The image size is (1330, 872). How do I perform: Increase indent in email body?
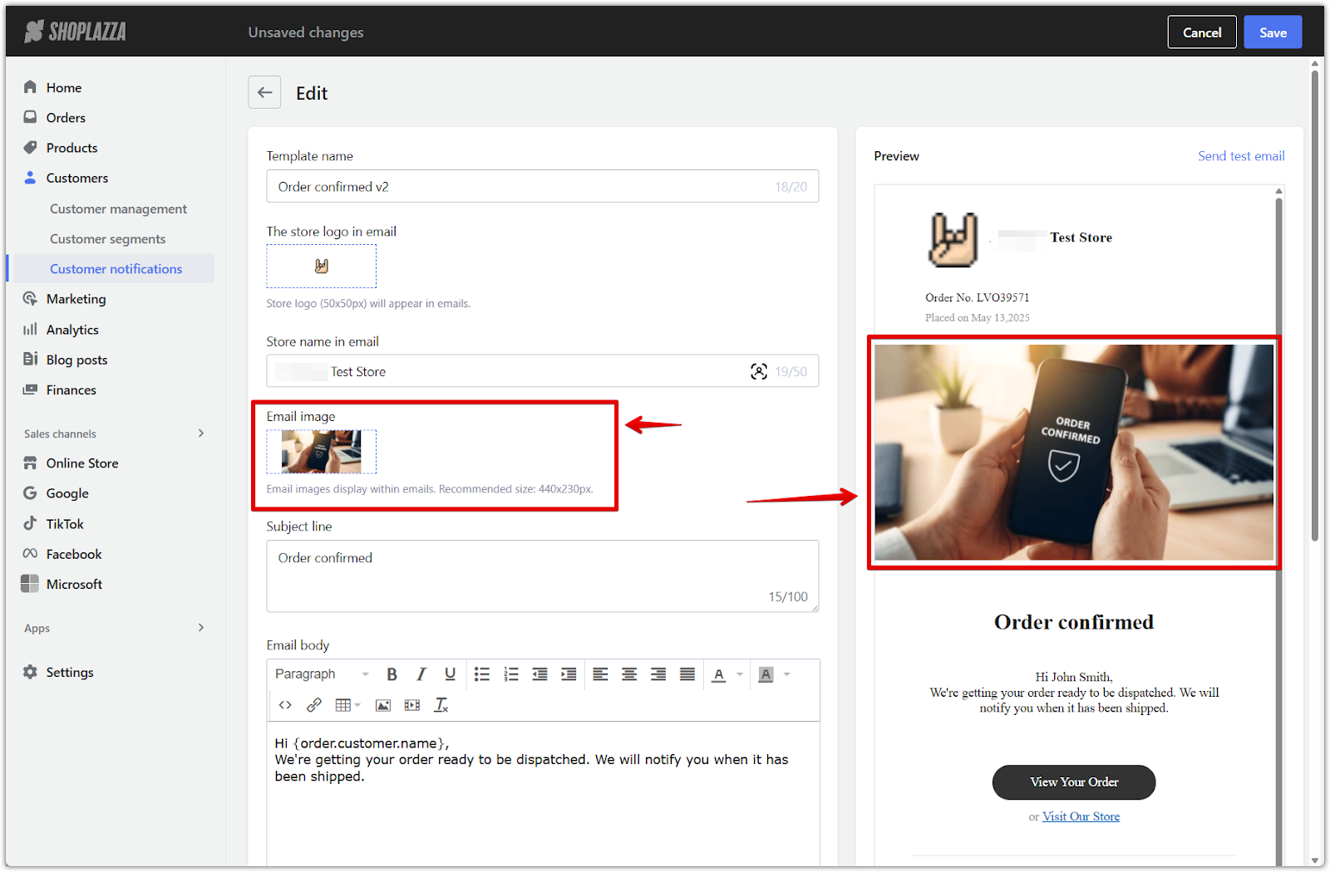569,674
